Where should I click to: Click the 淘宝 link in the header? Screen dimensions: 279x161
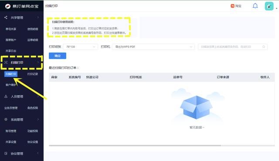pyautogui.click(x=238, y=6)
